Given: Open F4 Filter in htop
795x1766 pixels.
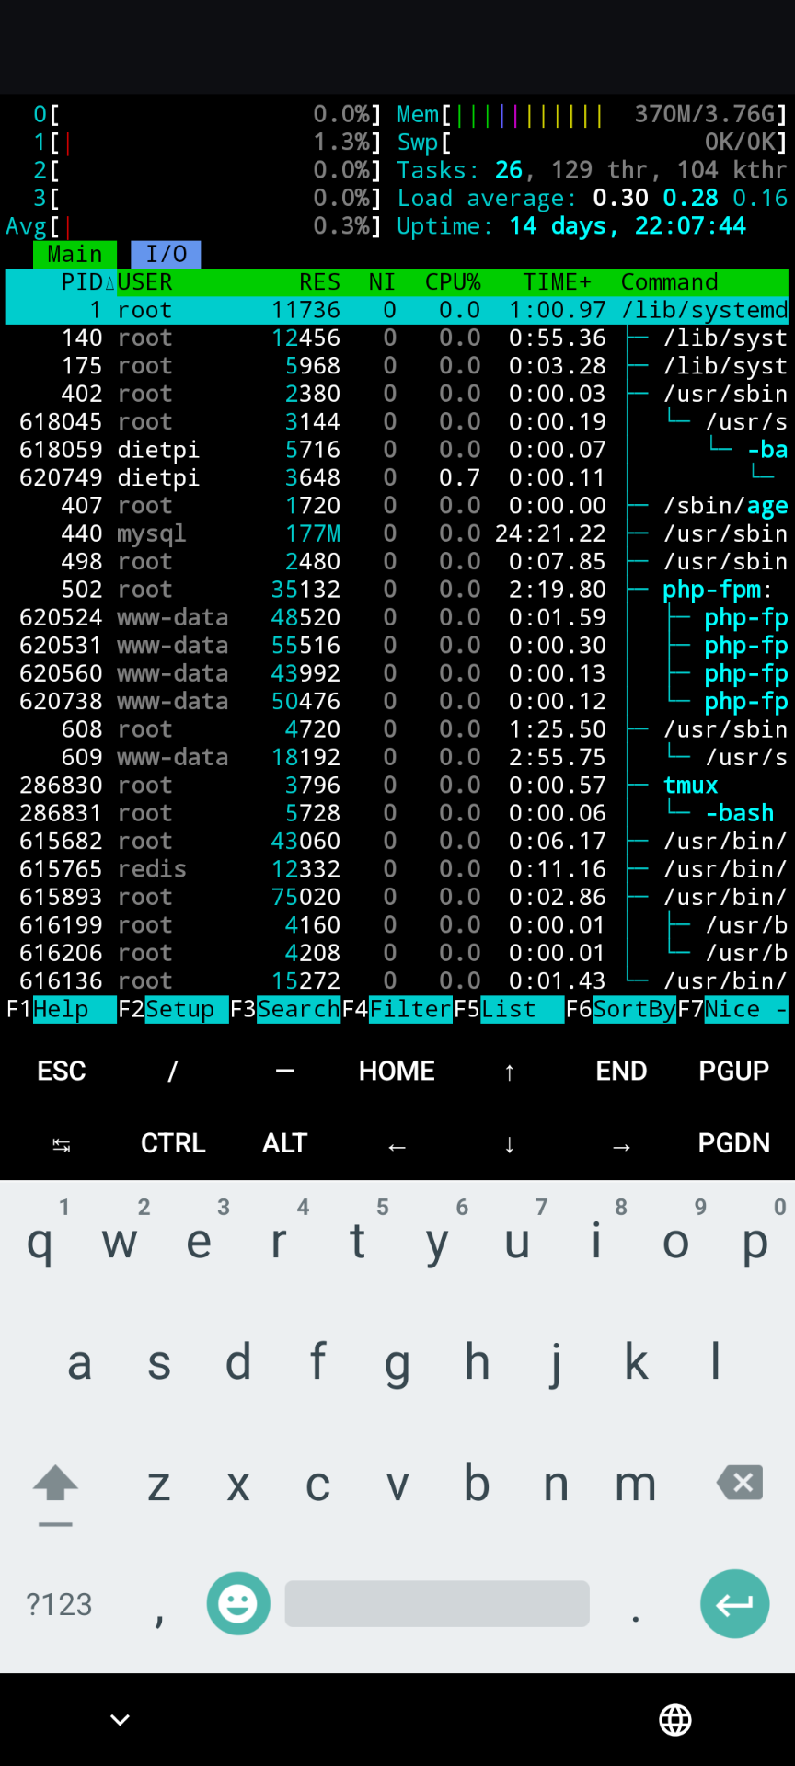Looking at the screenshot, I should click(x=397, y=1009).
